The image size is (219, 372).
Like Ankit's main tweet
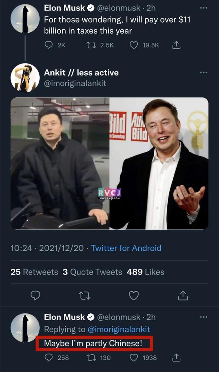[134, 296]
